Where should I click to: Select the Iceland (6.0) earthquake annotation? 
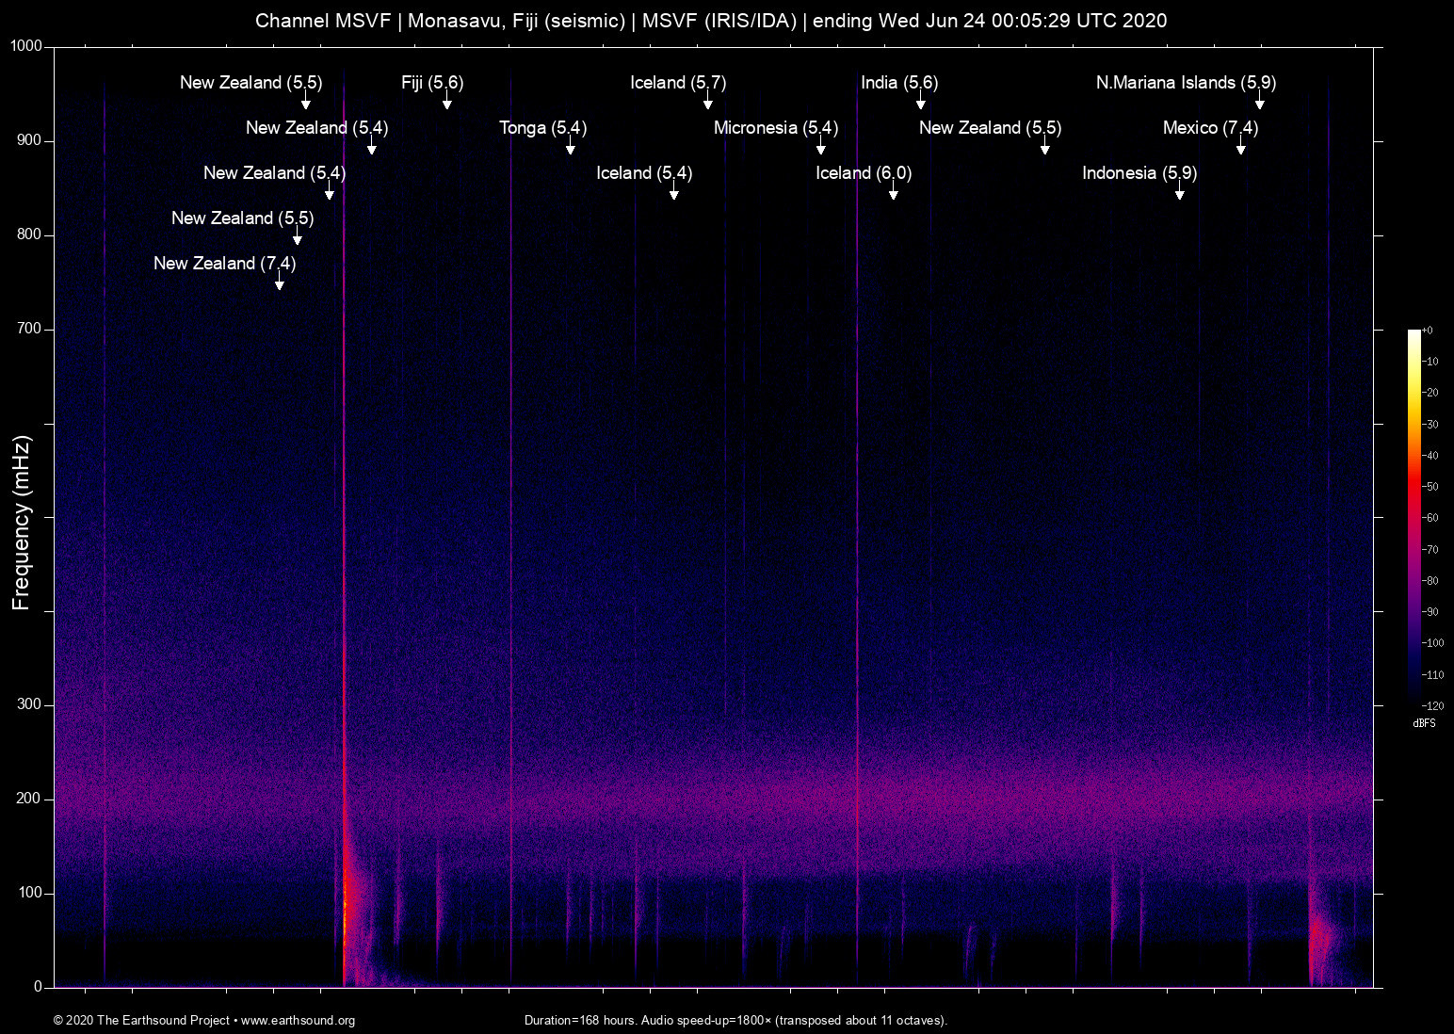pos(863,173)
